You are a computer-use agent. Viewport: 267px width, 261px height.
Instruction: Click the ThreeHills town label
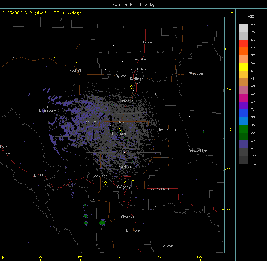[166, 130]
